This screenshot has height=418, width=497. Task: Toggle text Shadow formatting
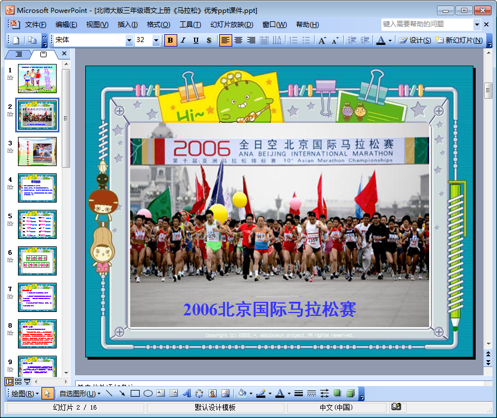(209, 40)
